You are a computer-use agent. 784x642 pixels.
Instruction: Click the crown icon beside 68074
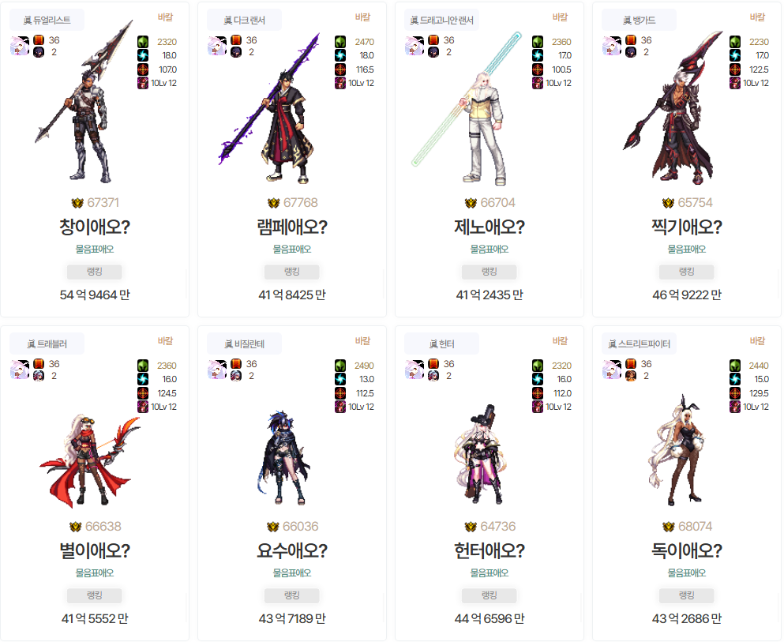click(669, 527)
